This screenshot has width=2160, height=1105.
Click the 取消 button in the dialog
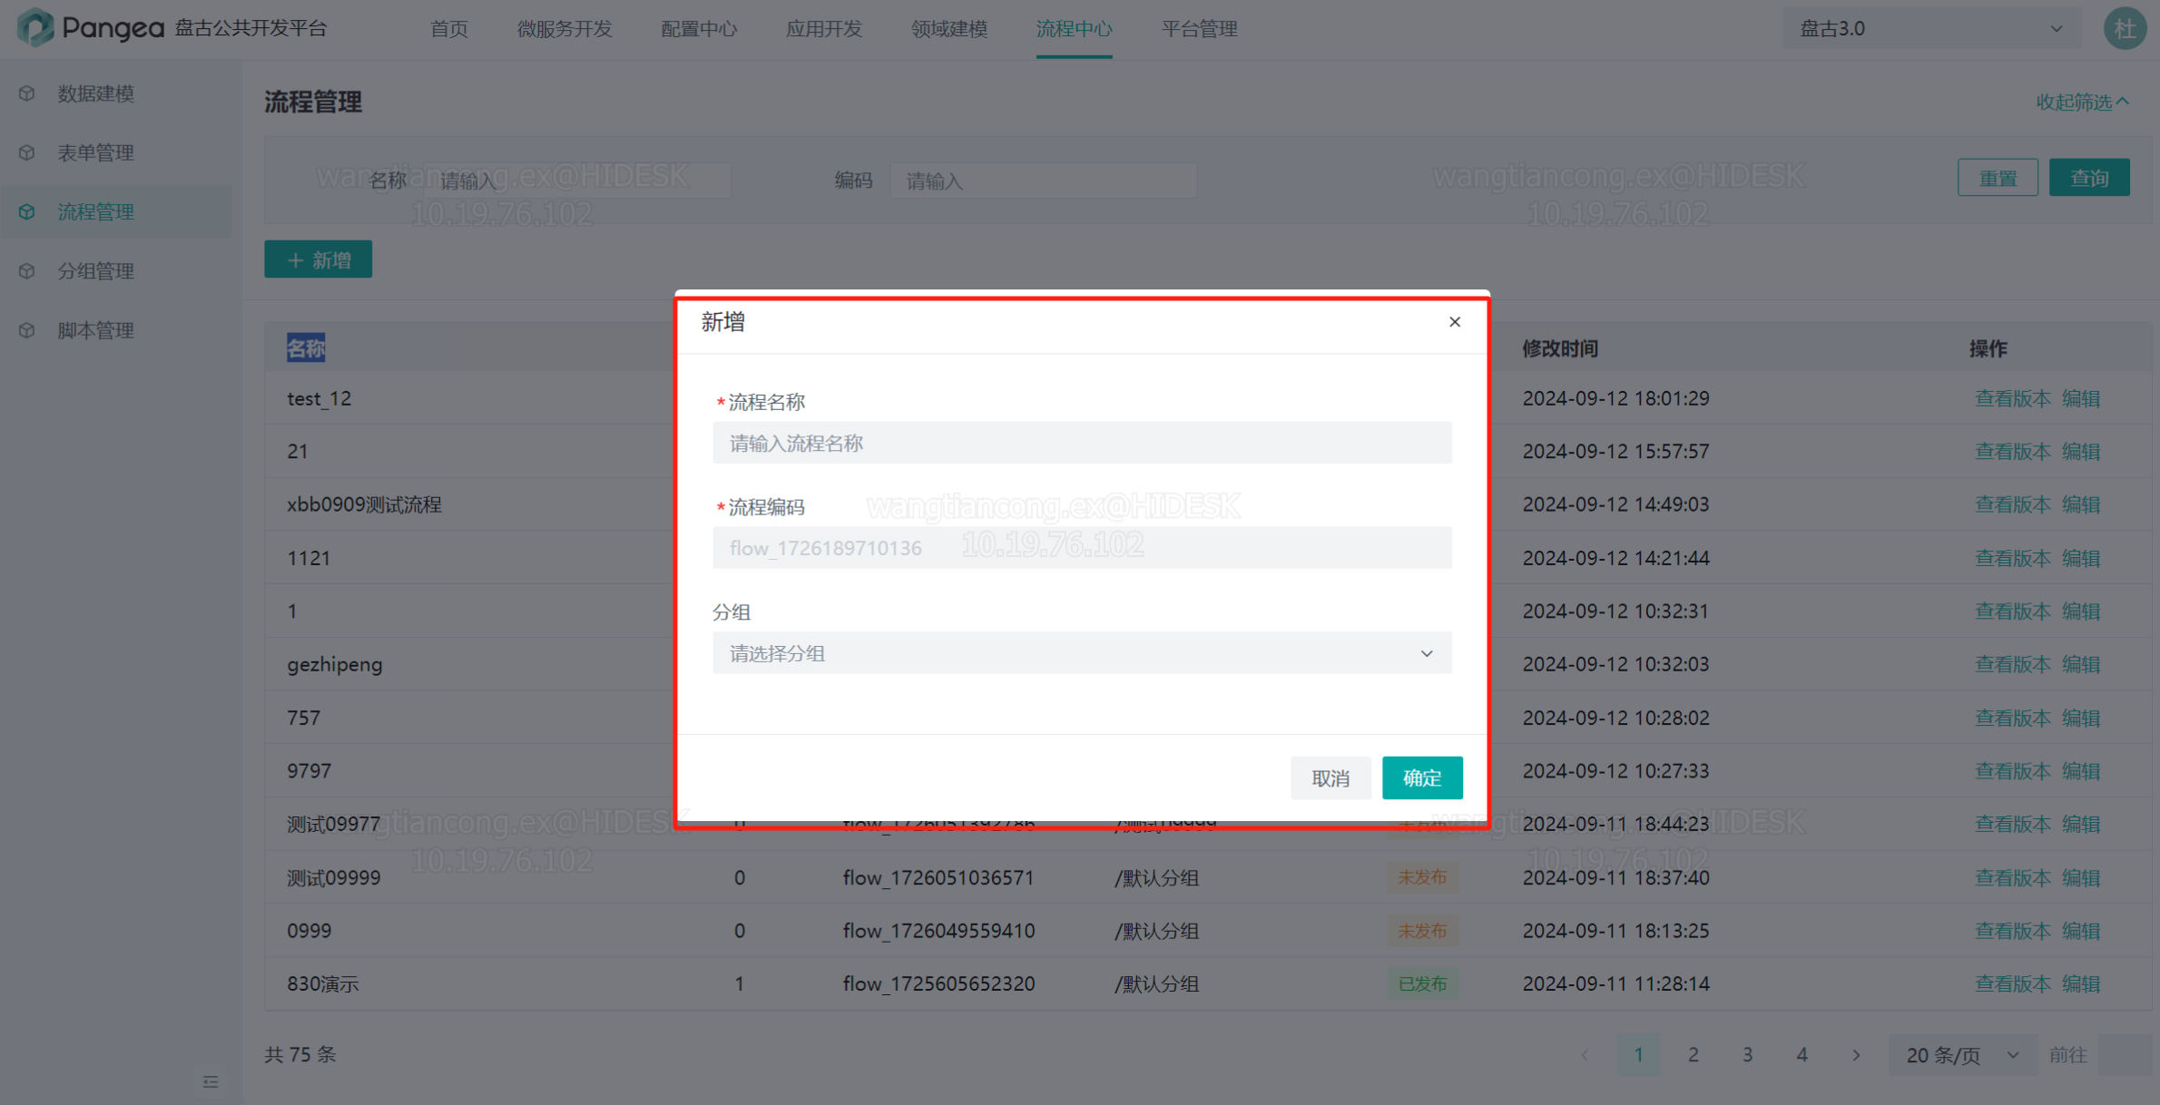pyautogui.click(x=1330, y=777)
